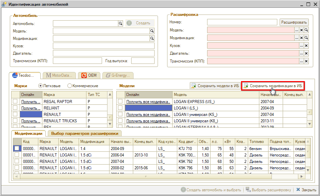320x196 pixels.
Task: Click the magnifier icon in Автомобиль field
Action: click(120, 23)
